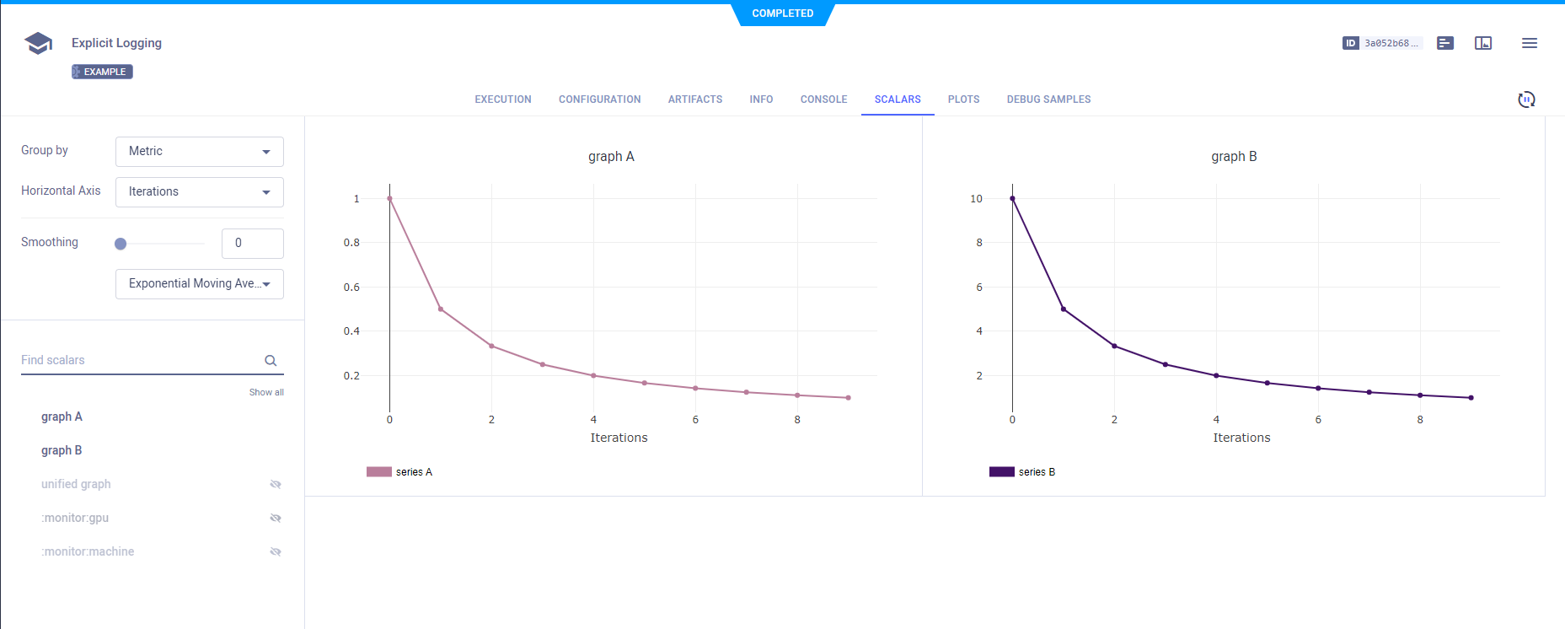Click the EXAMPLE tag badge
The image size is (1565, 629).
click(102, 72)
